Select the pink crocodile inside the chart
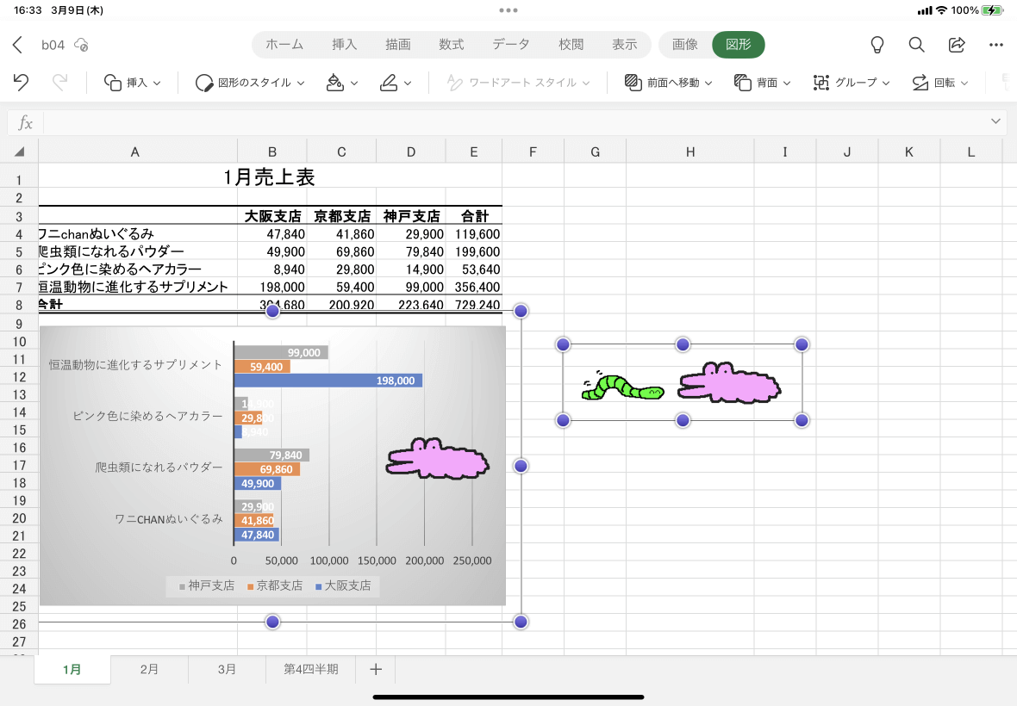Screen dimensions: 1017x706 [437, 459]
